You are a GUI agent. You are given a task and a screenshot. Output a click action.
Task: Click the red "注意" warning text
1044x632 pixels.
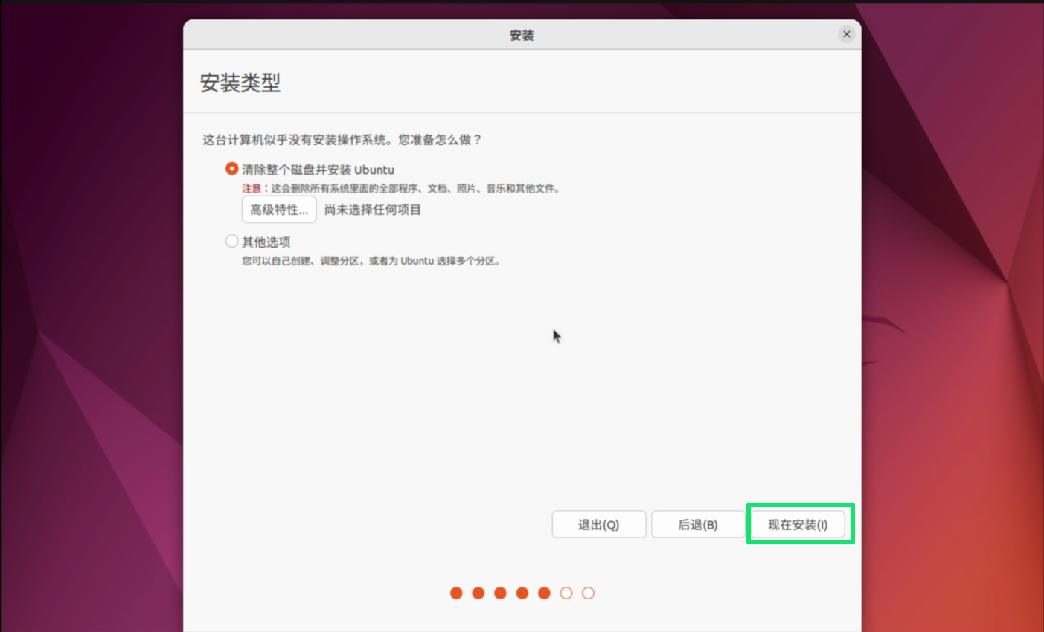coord(252,189)
